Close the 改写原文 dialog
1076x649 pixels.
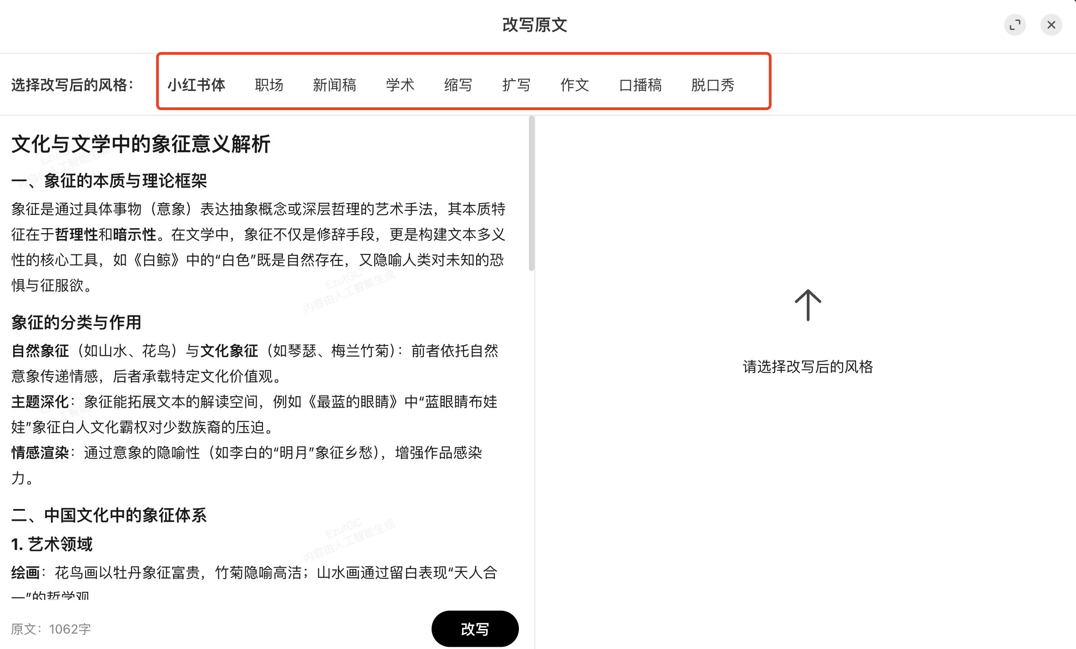[x=1051, y=25]
